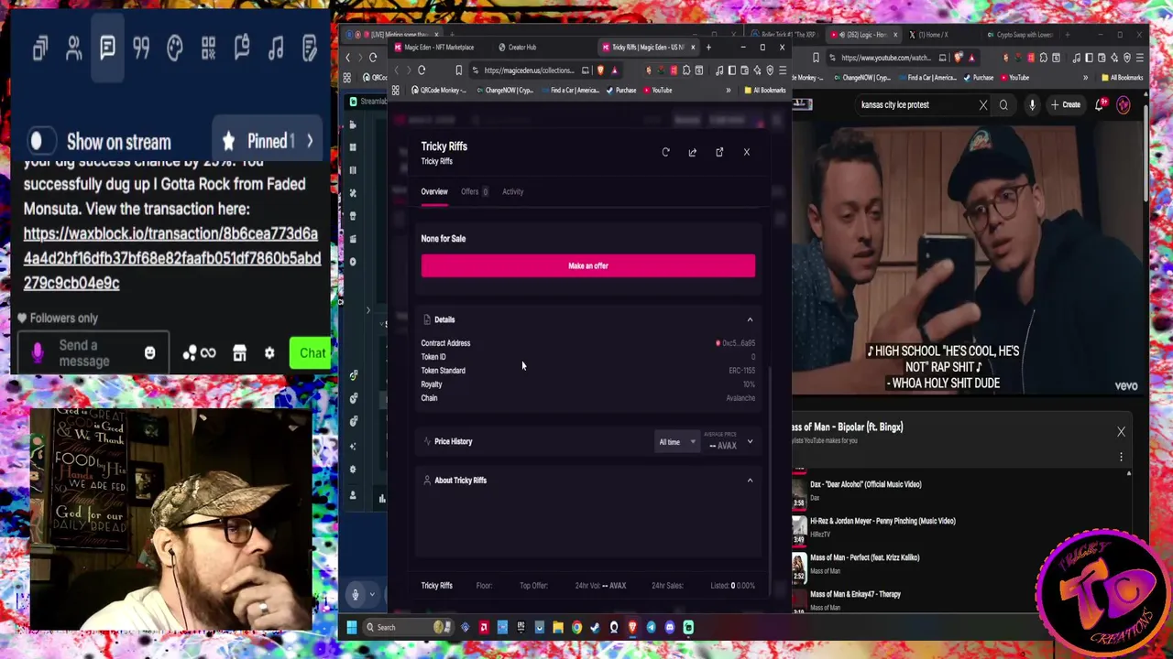Click the magiceden.us address bar

click(529, 70)
